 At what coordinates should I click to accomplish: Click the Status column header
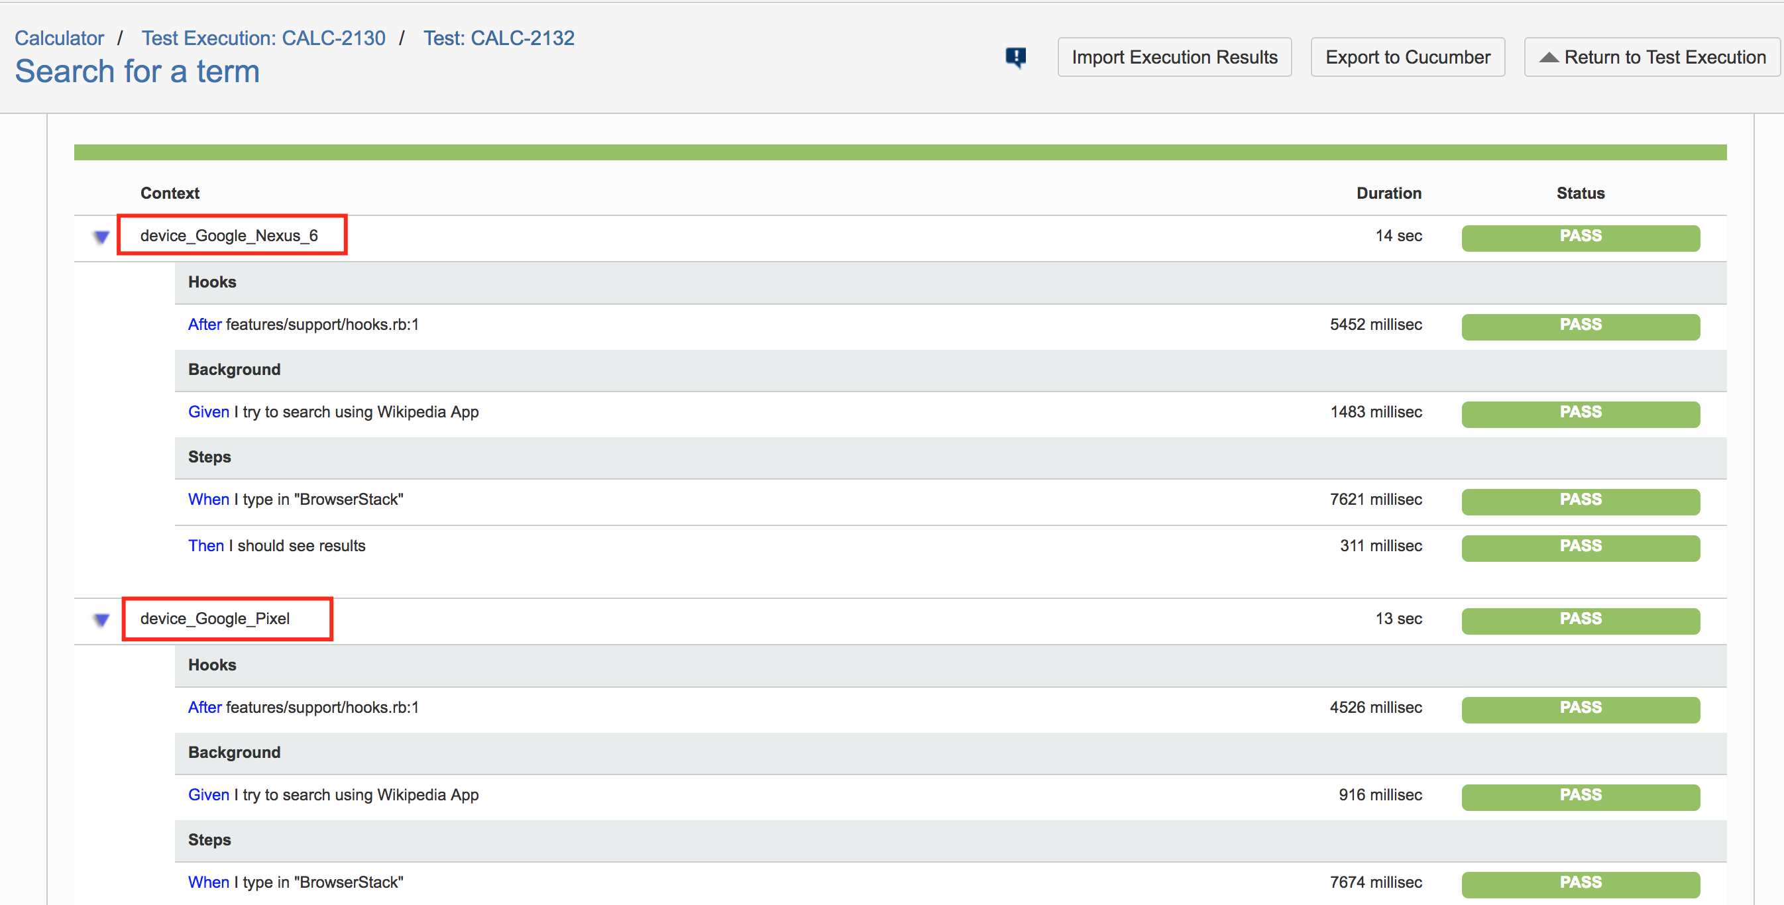(1581, 193)
